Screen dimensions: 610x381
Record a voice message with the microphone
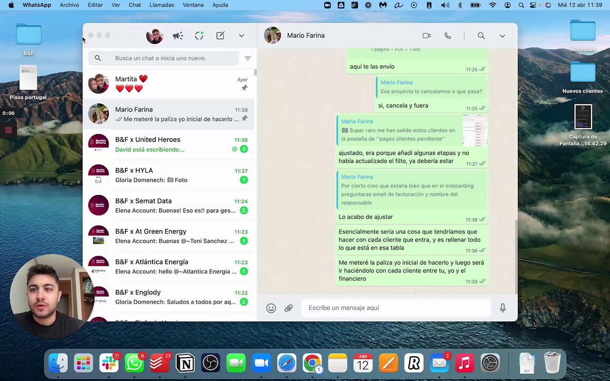(503, 308)
